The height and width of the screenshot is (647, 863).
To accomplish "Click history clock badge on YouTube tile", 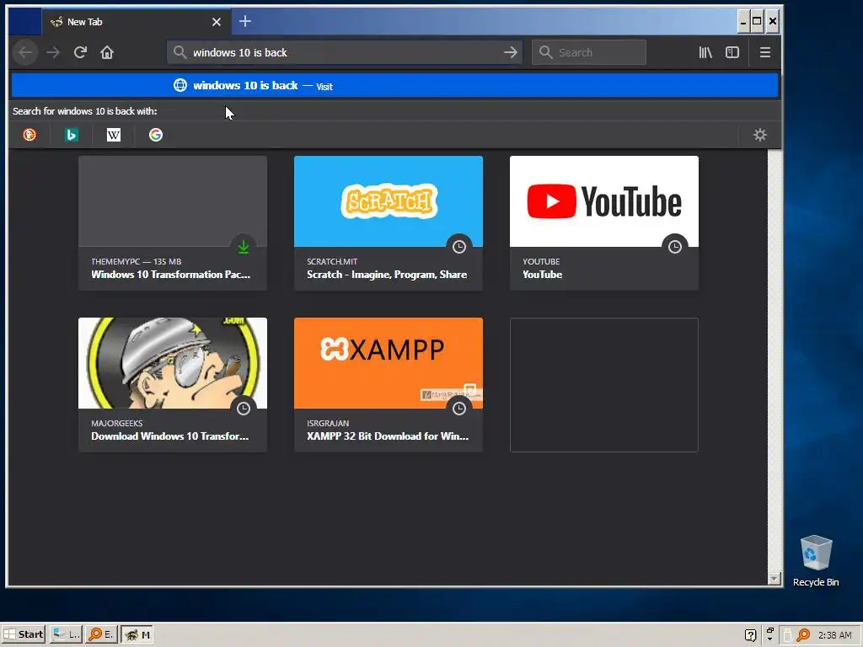I will tap(675, 247).
